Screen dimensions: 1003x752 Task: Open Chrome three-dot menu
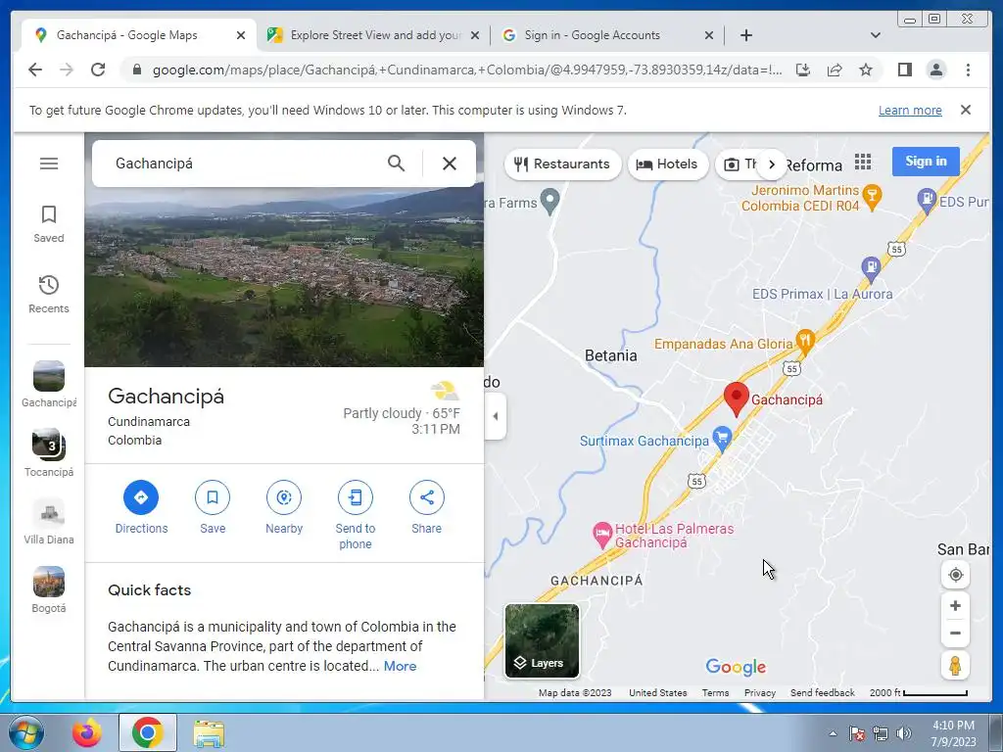coord(968,70)
